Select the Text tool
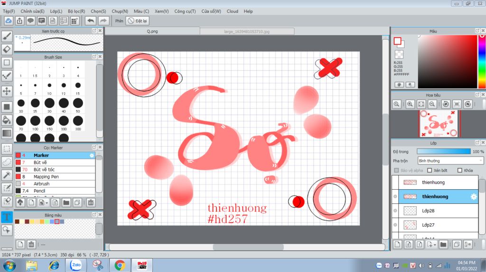Screen dimensions: 486x272 point(7,217)
